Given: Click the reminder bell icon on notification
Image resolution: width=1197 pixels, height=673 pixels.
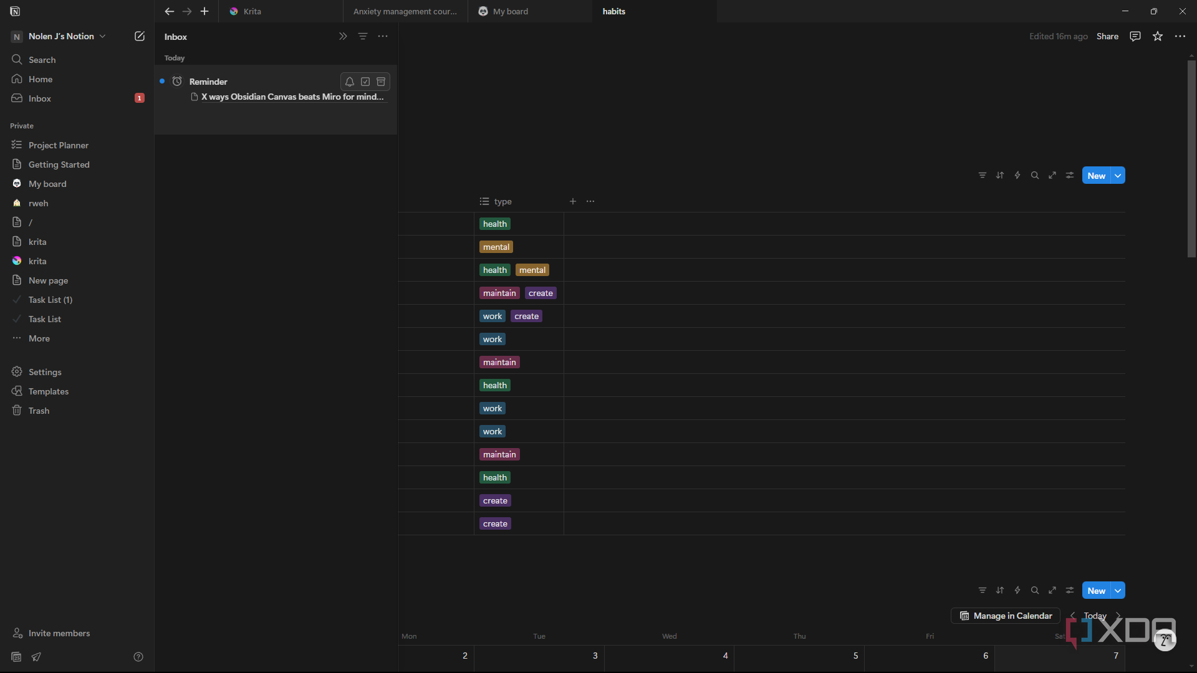Looking at the screenshot, I should (350, 82).
